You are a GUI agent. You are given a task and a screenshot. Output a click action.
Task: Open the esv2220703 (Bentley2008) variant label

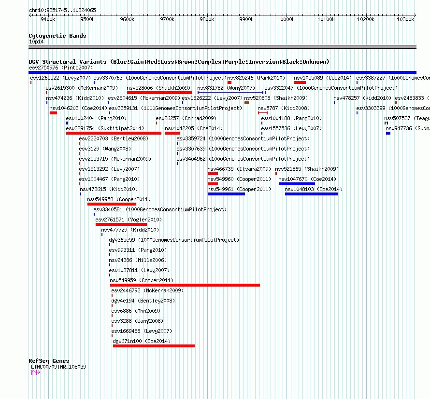[114, 138]
